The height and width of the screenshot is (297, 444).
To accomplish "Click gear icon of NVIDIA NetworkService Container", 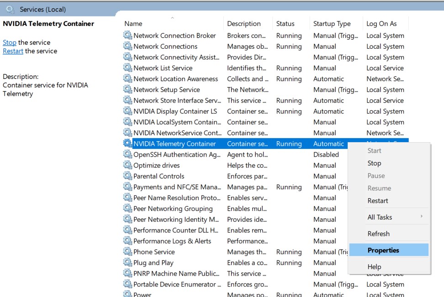I will [x=127, y=133].
